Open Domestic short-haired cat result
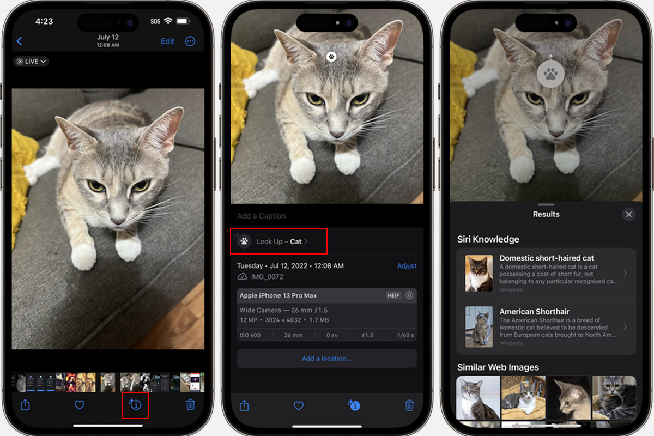 click(546, 273)
